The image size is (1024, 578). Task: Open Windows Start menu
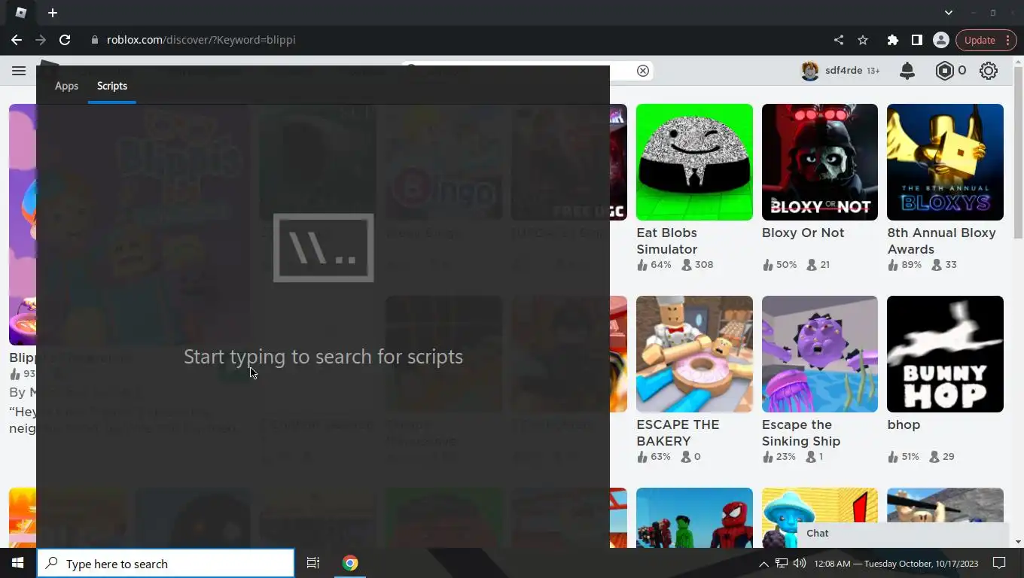point(18,563)
